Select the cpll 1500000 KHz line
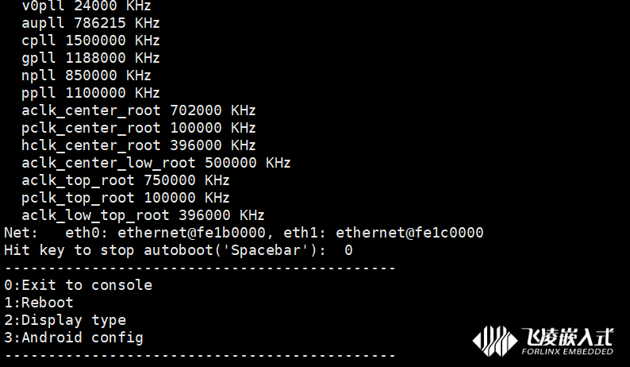This screenshot has height=367, width=630. (x=90, y=41)
